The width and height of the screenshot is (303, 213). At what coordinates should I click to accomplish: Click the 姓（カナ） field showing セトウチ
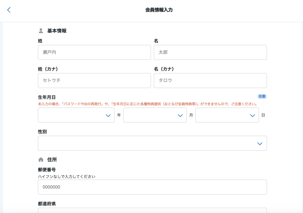pyautogui.click(x=94, y=80)
